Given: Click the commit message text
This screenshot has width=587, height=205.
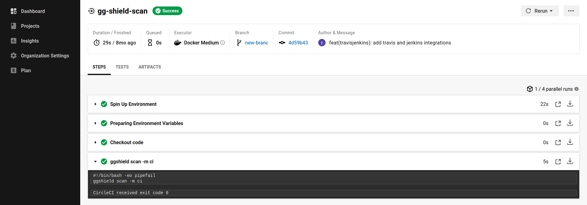Looking at the screenshot, I should coord(390,43).
